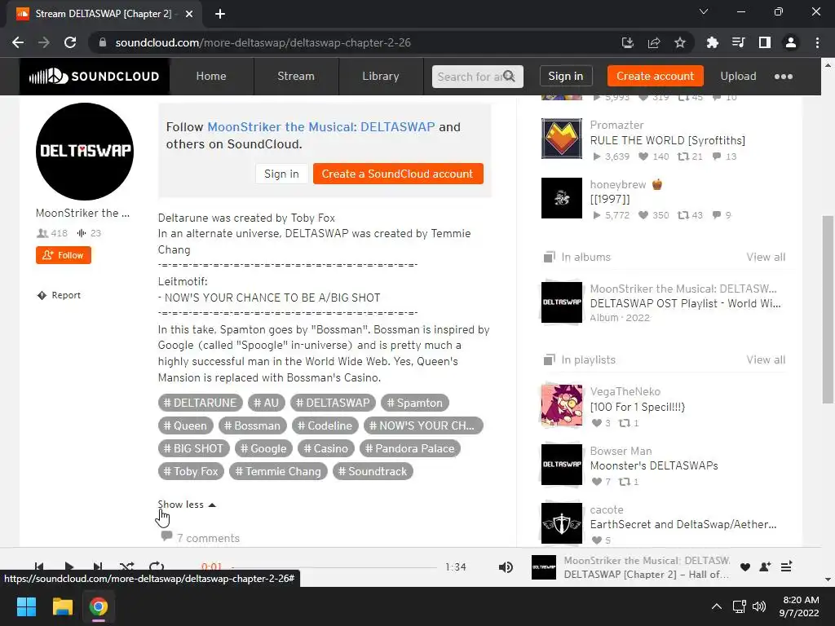This screenshot has height=626, width=835.
Task: Open the #DELTARUNE tag
Action: pyautogui.click(x=201, y=403)
